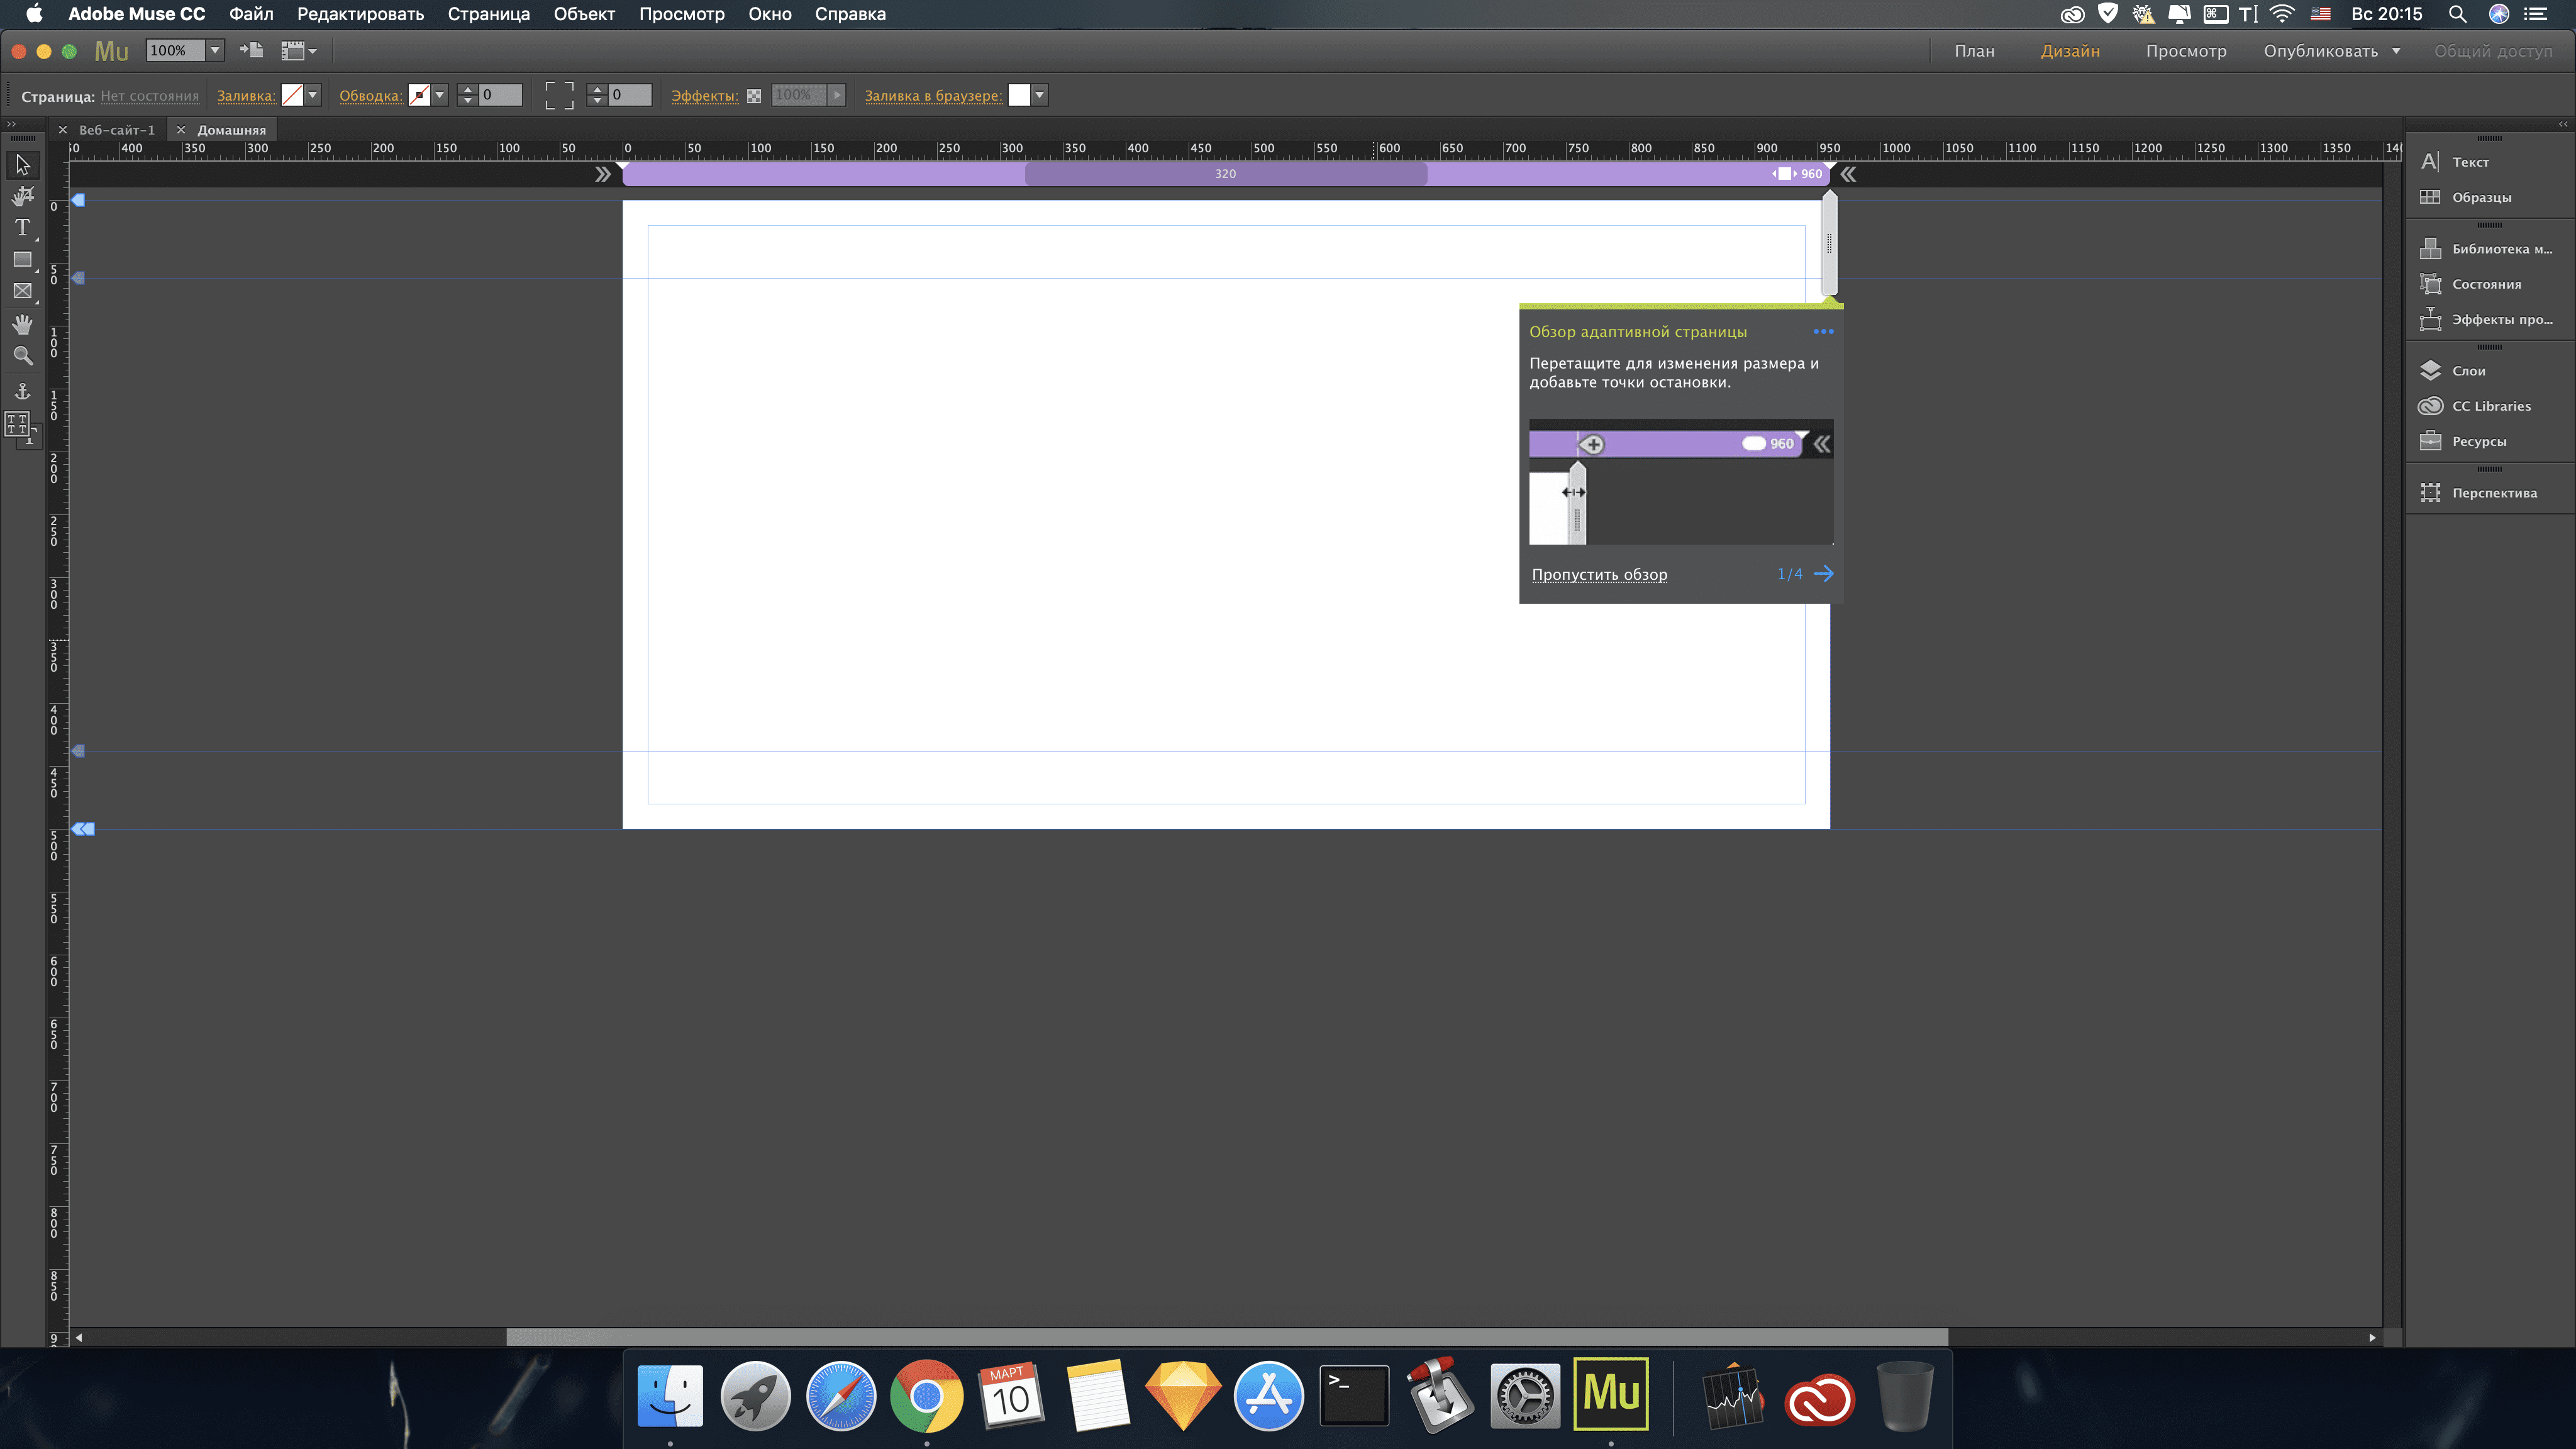Enable the selection tool in toolbar
Viewport: 2576px width, 1449px height.
tap(22, 165)
